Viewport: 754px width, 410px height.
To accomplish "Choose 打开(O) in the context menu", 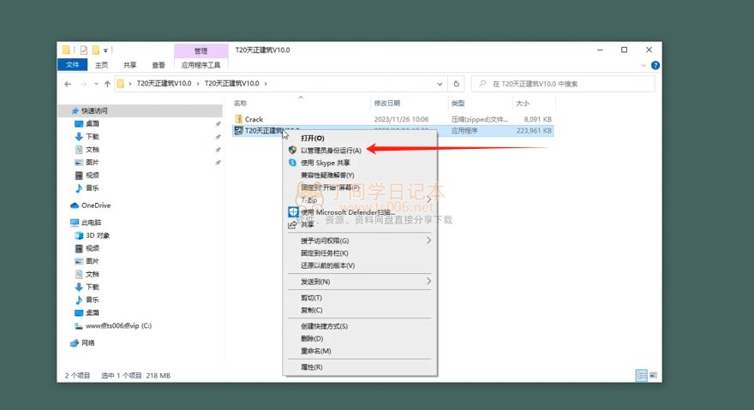I will [360, 138].
